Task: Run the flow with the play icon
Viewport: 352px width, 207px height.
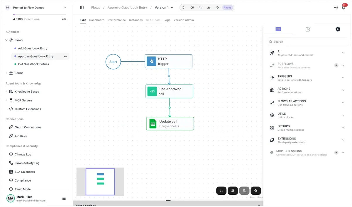Action: pyautogui.click(x=184, y=8)
